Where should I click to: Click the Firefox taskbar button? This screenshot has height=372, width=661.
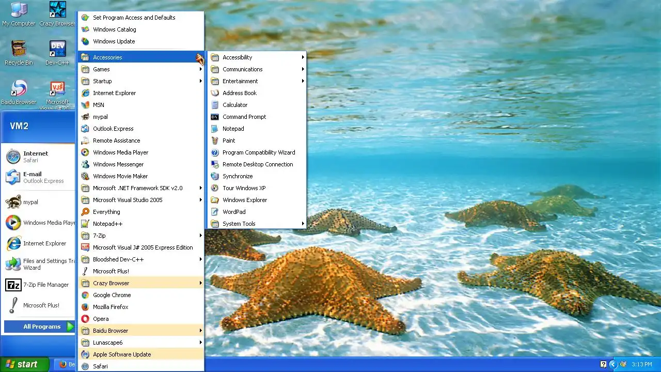[65, 364]
